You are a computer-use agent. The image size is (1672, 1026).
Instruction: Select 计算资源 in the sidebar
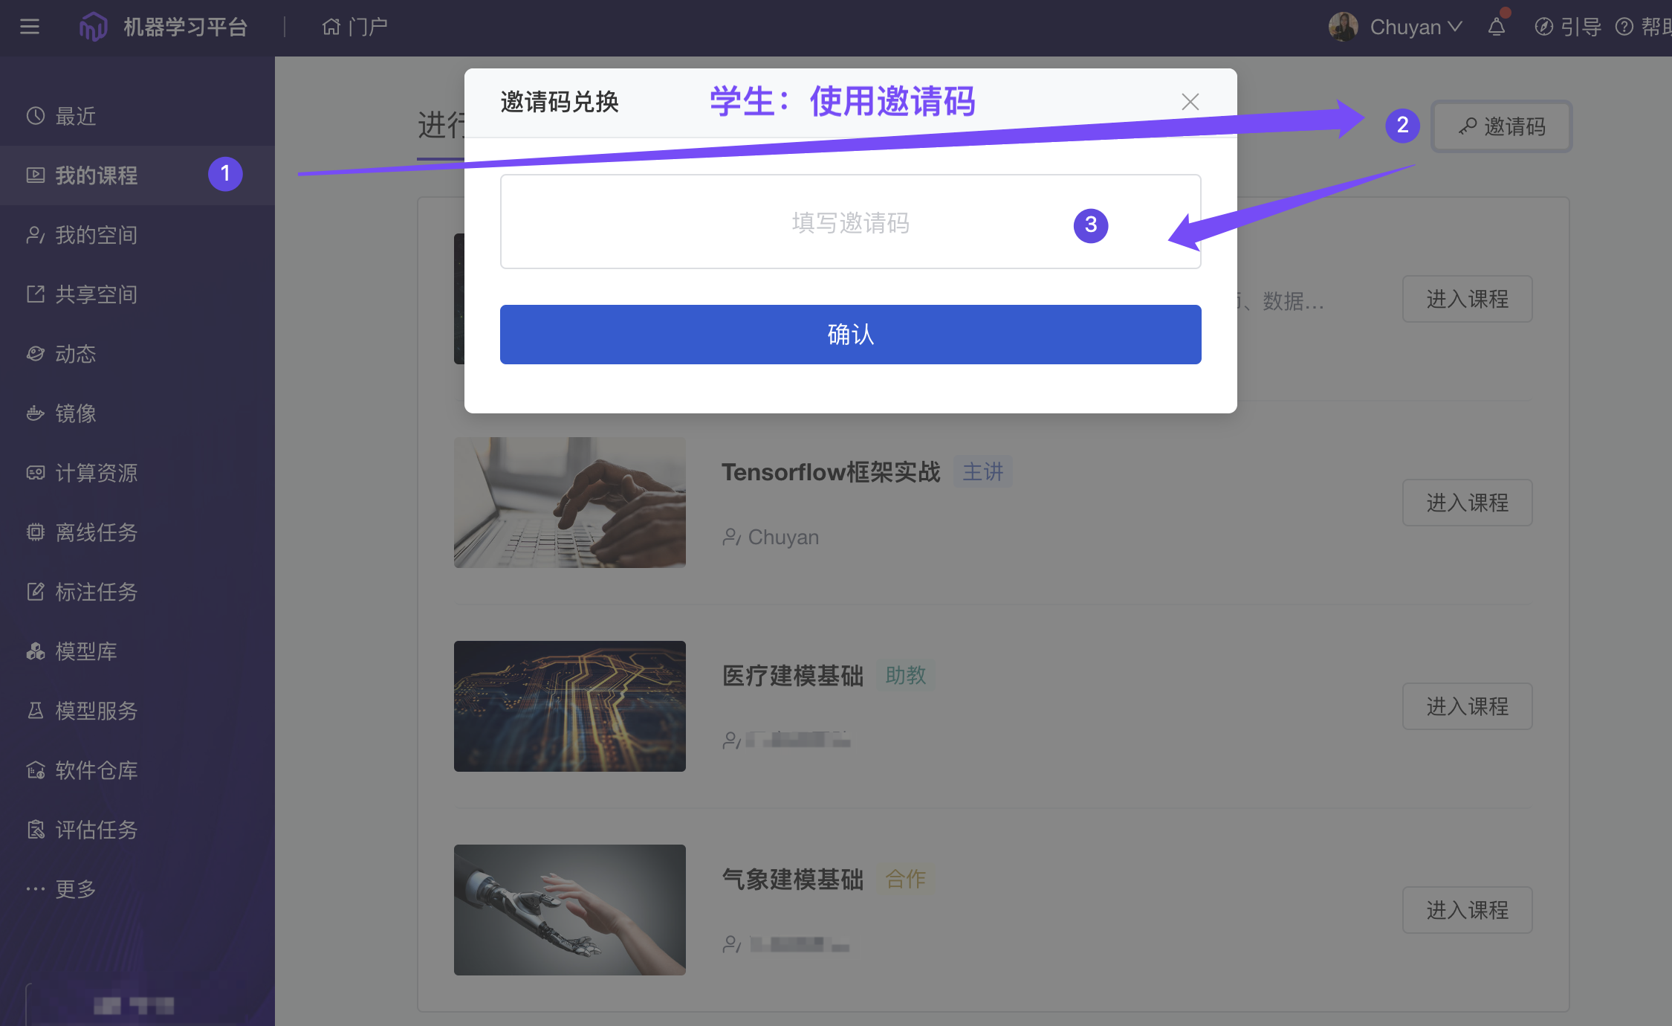(95, 473)
